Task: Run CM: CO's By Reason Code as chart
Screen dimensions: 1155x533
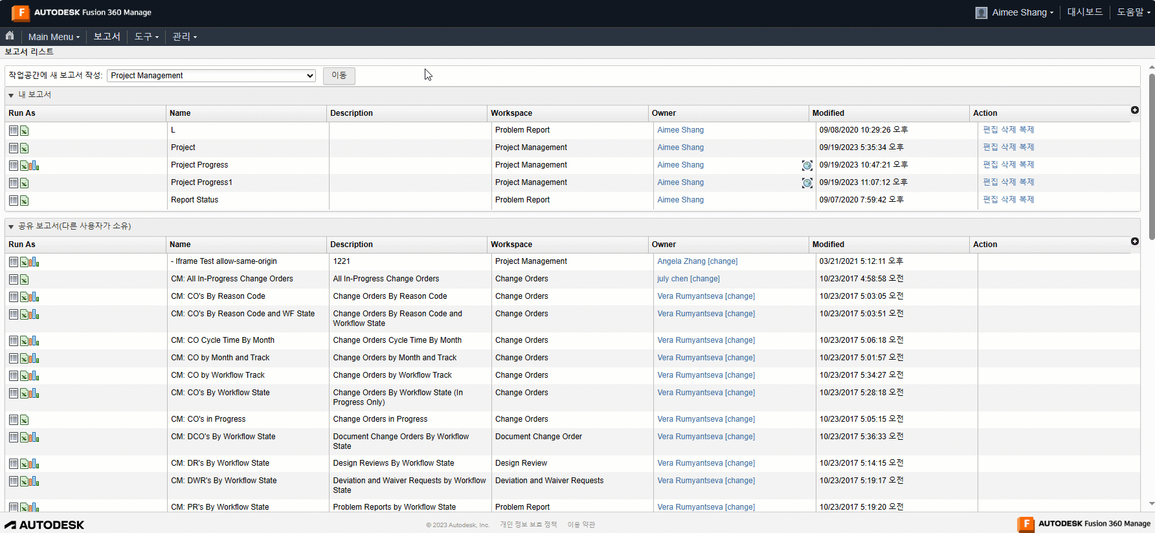Action: [x=34, y=297]
